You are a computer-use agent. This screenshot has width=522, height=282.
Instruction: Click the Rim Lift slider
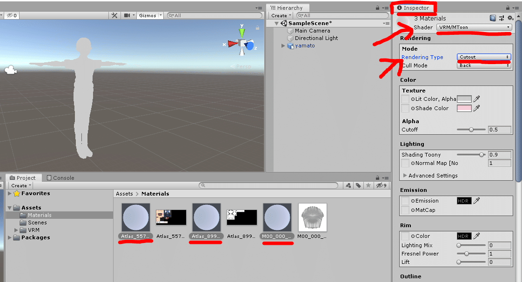471,262
